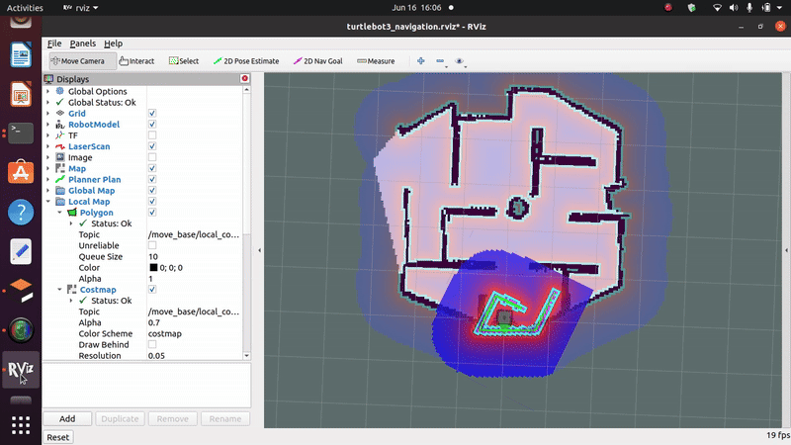Toggle the Costmap Draw Behind checkbox
The height and width of the screenshot is (445, 791).
[x=152, y=344]
